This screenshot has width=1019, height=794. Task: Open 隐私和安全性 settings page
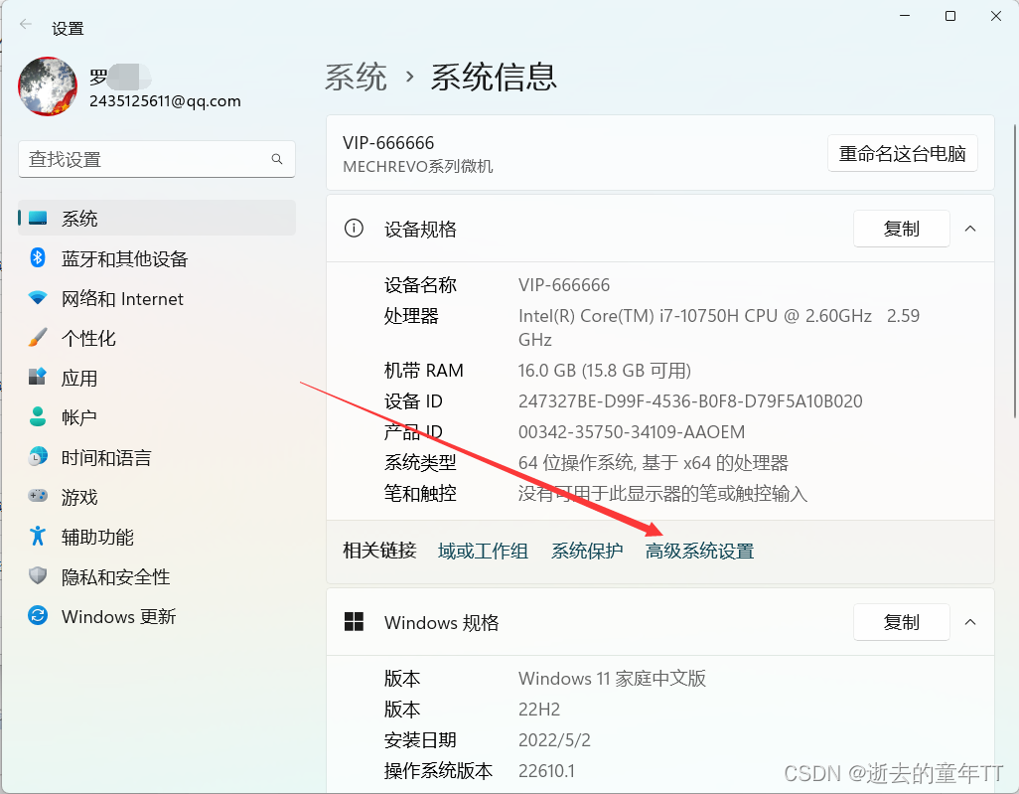tap(157, 575)
